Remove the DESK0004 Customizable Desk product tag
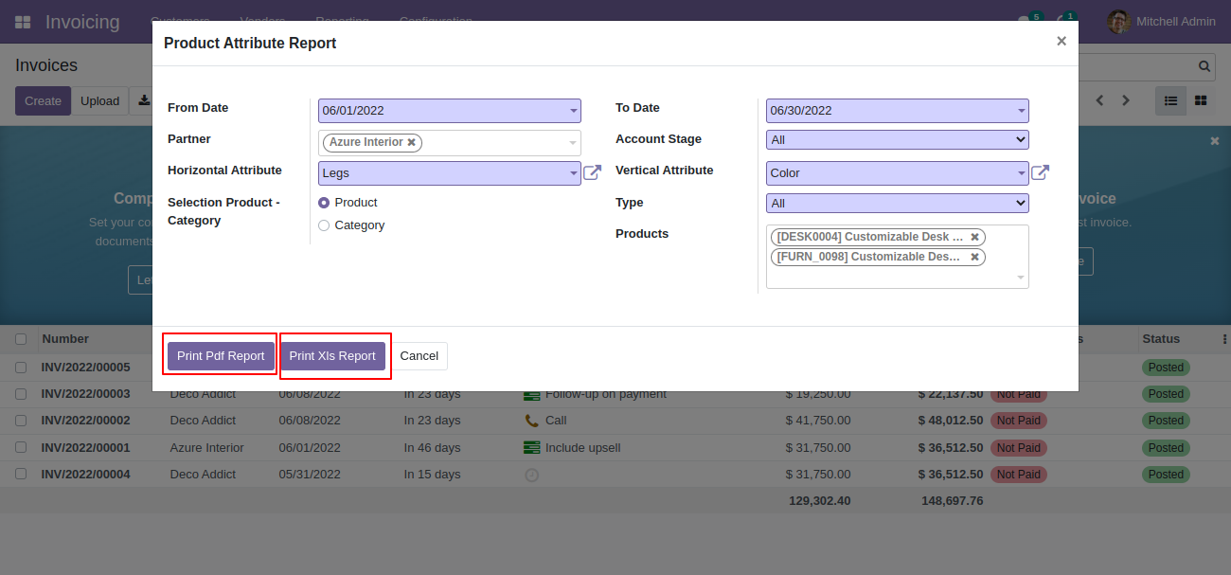This screenshot has height=575, width=1231. (x=974, y=237)
